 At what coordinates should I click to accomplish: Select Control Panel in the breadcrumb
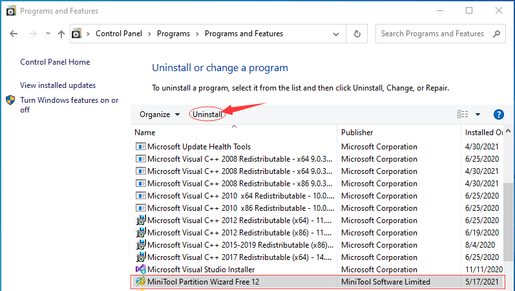click(x=119, y=34)
